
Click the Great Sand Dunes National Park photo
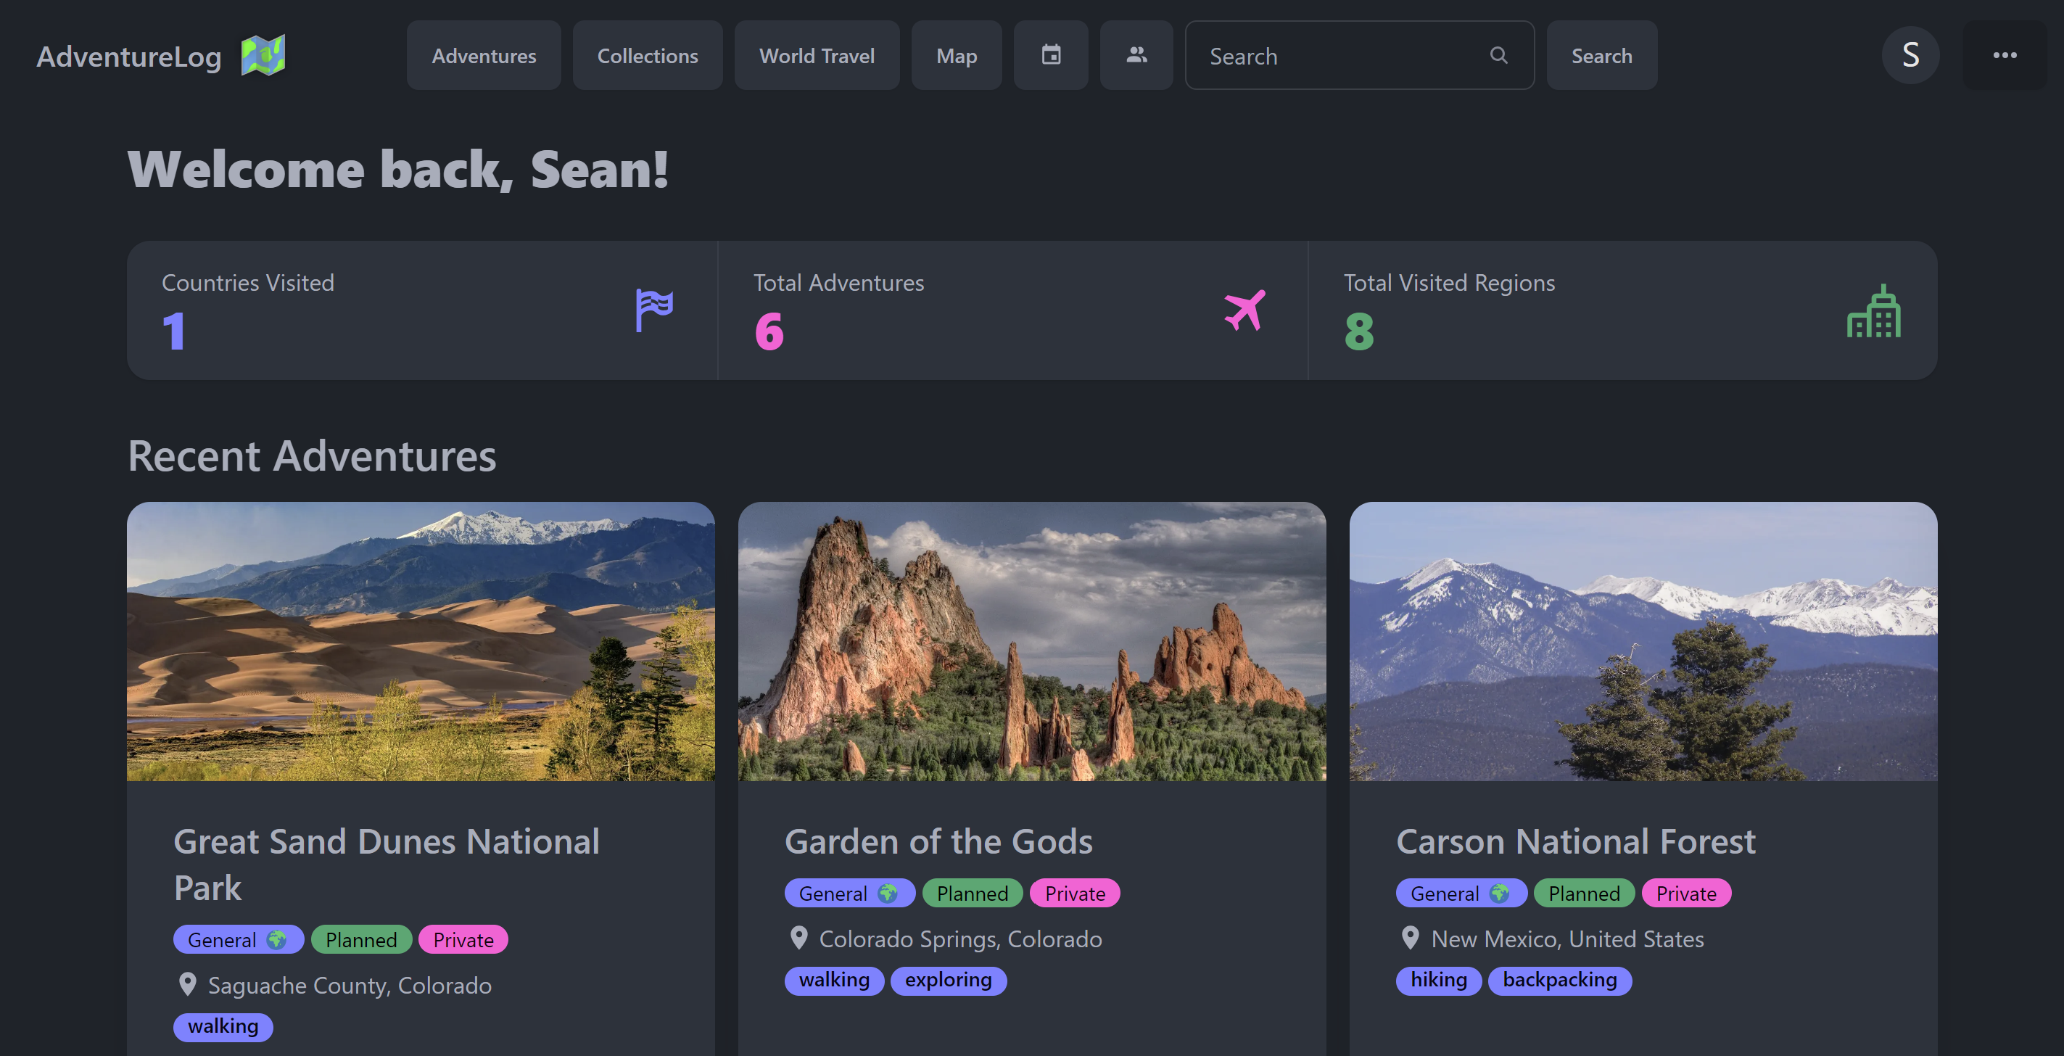click(x=421, y=641)
